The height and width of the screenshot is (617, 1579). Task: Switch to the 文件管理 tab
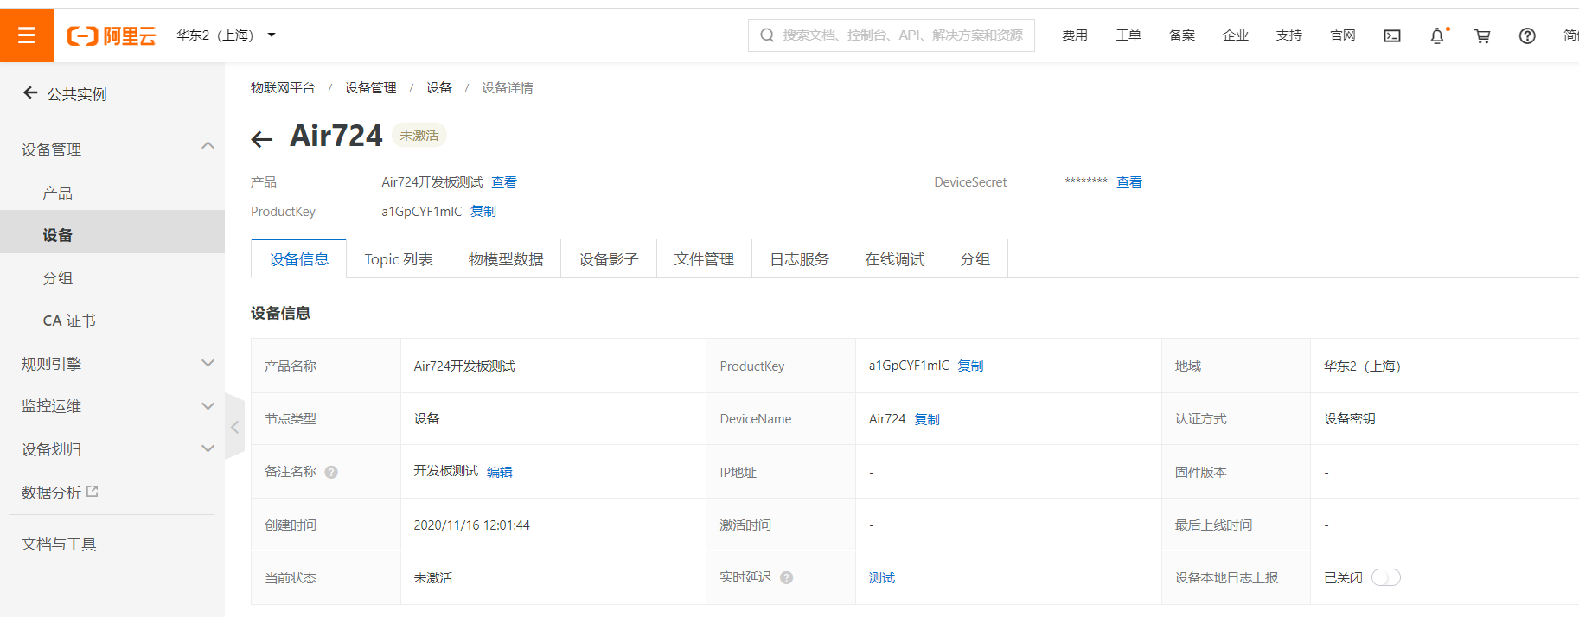click(704, 259)
